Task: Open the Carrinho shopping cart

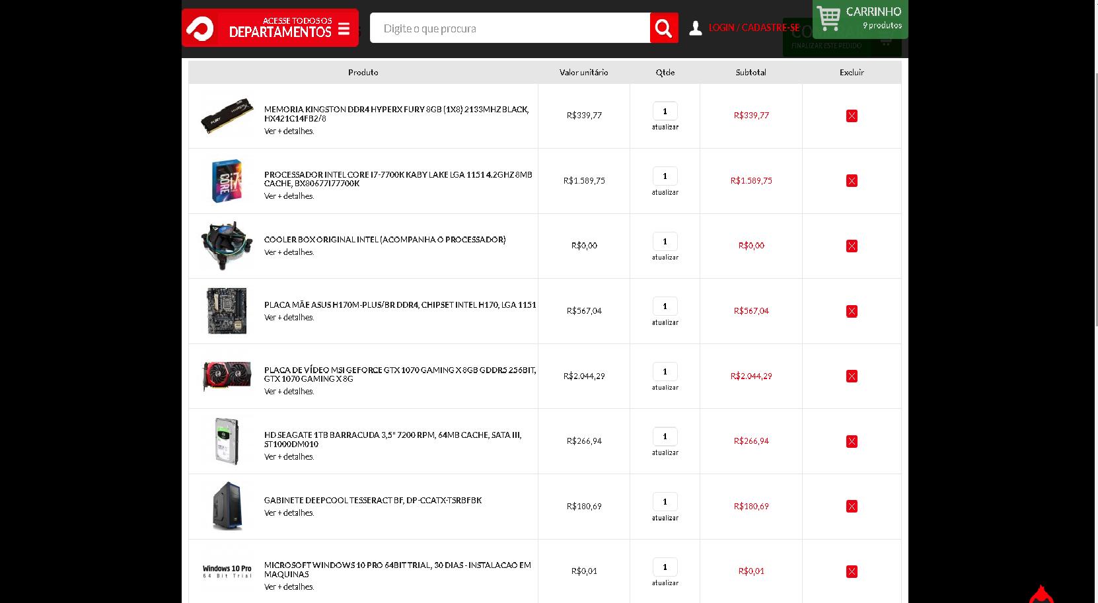Action: [860, 18]
